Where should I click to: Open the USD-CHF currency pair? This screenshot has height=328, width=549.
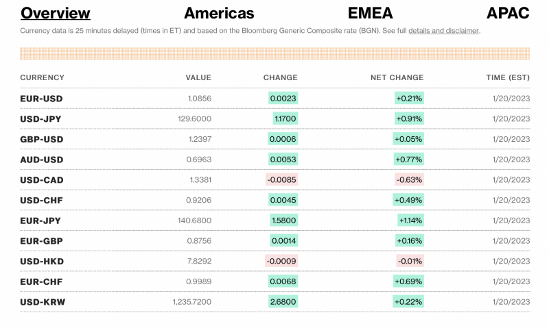[x=40, y=200]
